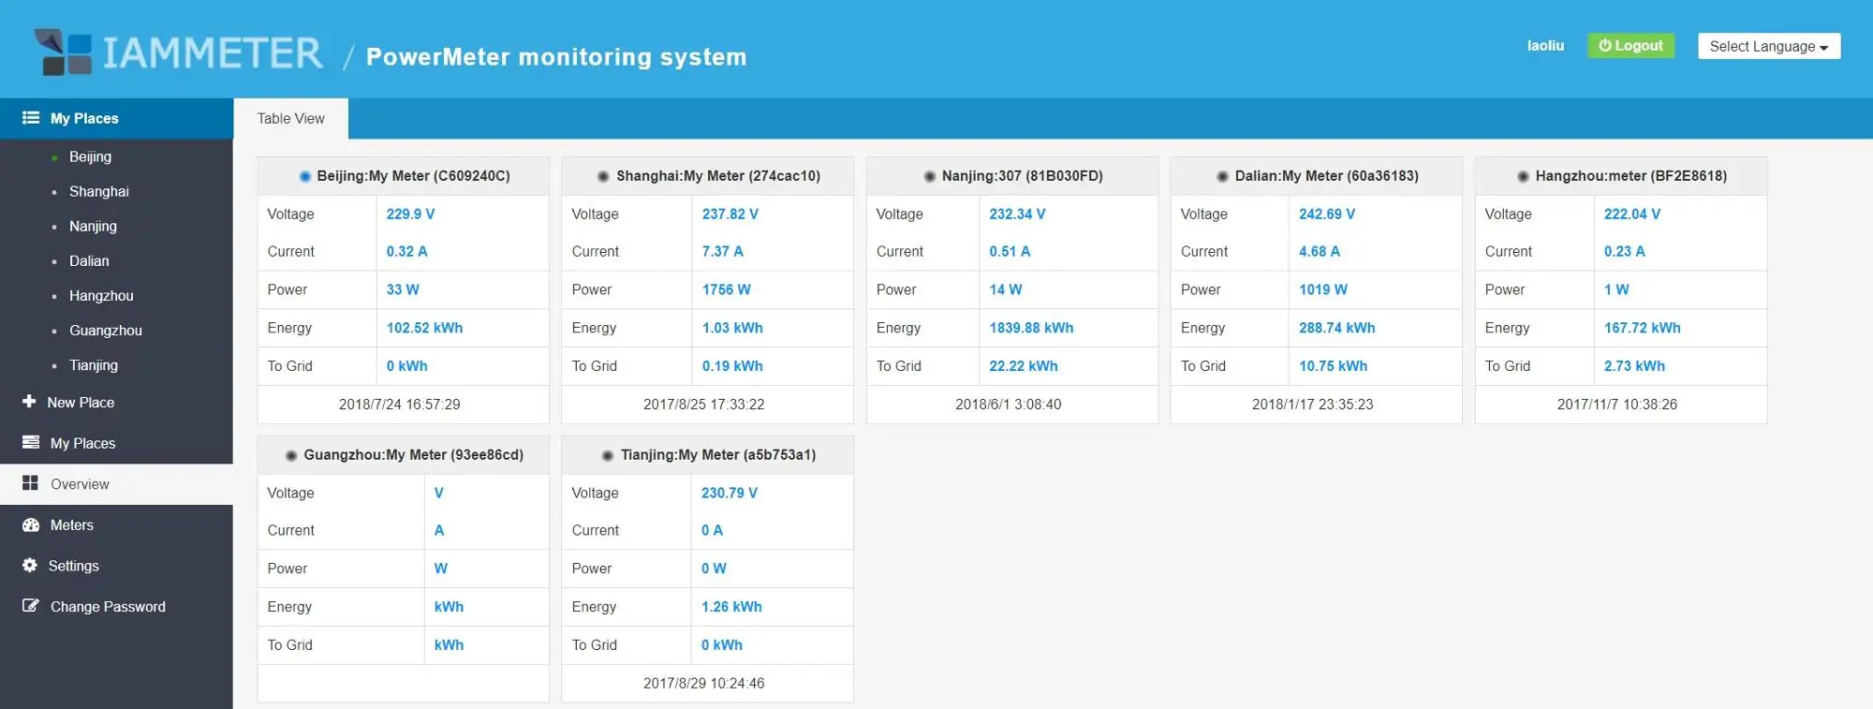Click Nanjing To Grid value 22.22 kWh
Image resolution: width=1873 pixels, height=709 pixels.
coord(1024,366)
